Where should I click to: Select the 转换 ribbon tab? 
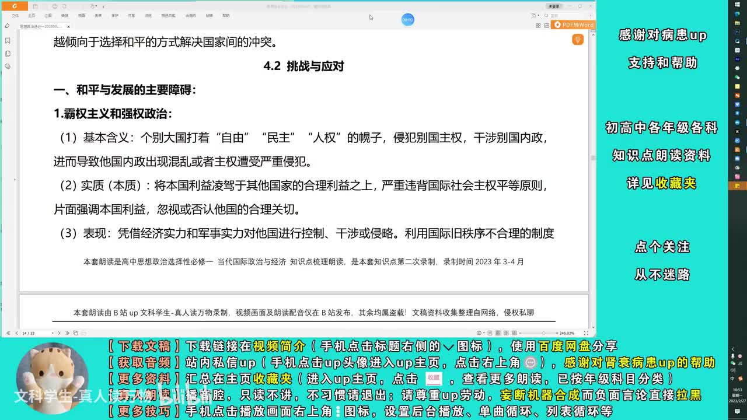click(x=65, y=16)
